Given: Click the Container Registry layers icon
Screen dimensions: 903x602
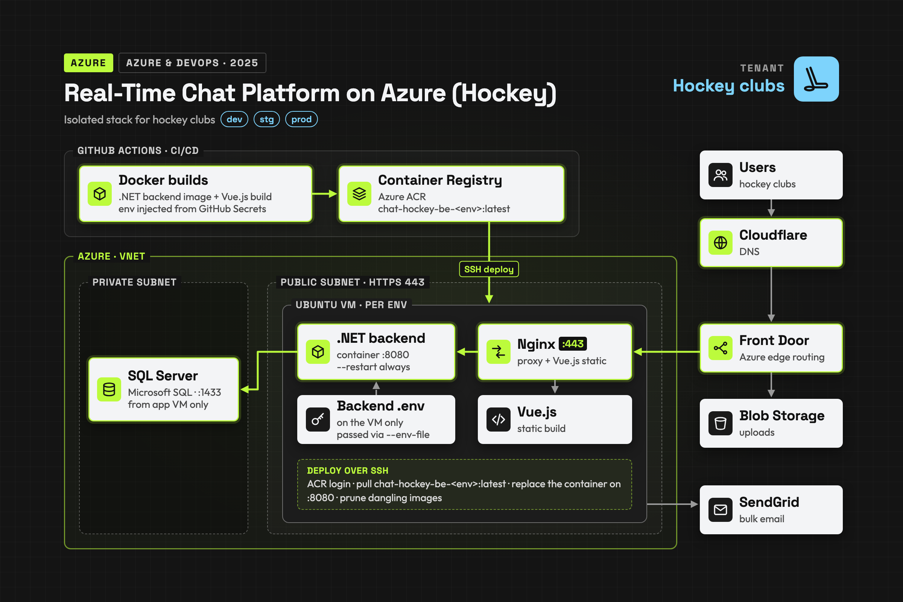Looking at the screenshot, I should point(359,194).
